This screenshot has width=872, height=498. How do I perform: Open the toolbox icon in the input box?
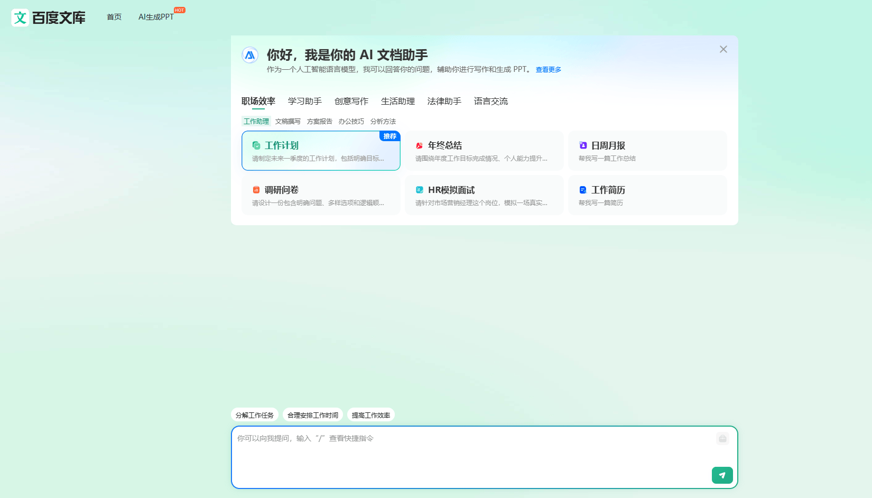coord(722,439)
